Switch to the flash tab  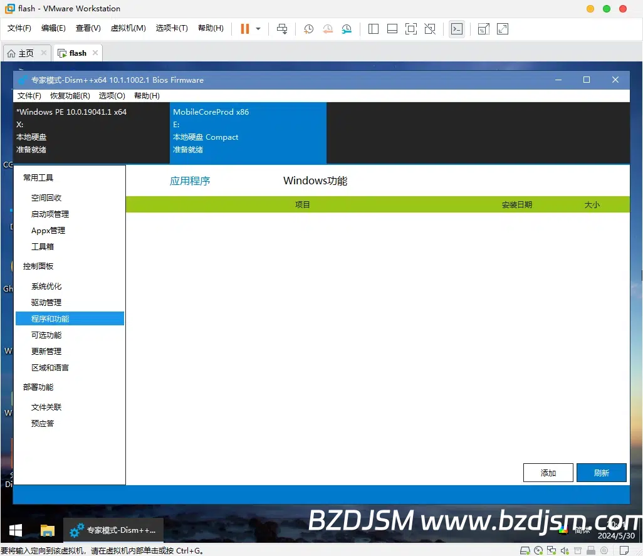[x=78, y=53]
